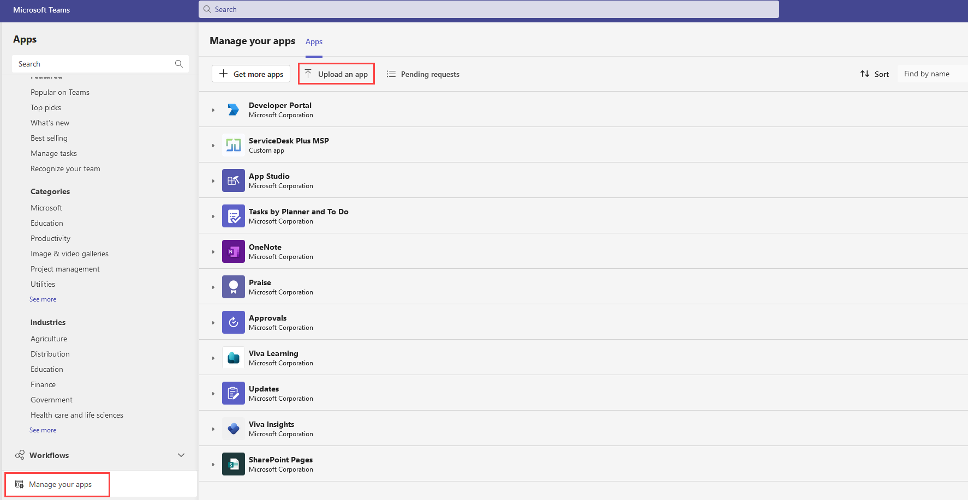Open the Utilities category
Image resolution: width=968 pixels, height=500 pixels.
click(x=43, y=284)
